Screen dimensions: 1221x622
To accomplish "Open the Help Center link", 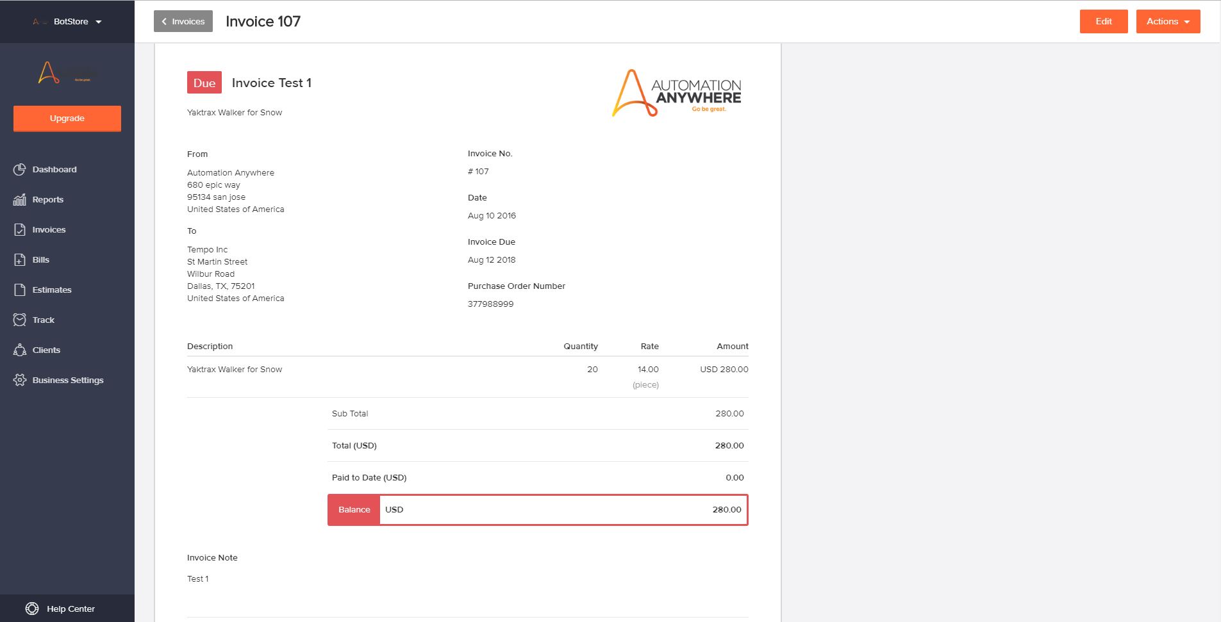I will pos(71,609).
